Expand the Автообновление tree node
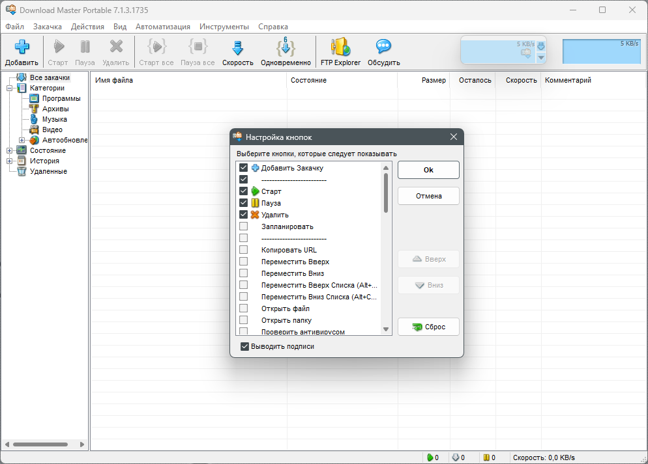 pos(22,140)
